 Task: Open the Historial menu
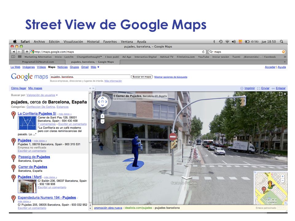point(93,41)
